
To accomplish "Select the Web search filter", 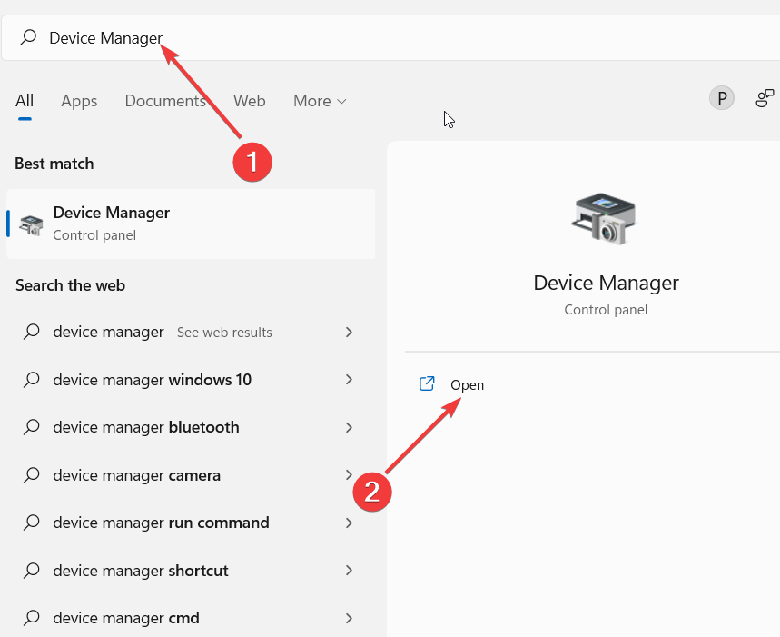I will (249, 101).
